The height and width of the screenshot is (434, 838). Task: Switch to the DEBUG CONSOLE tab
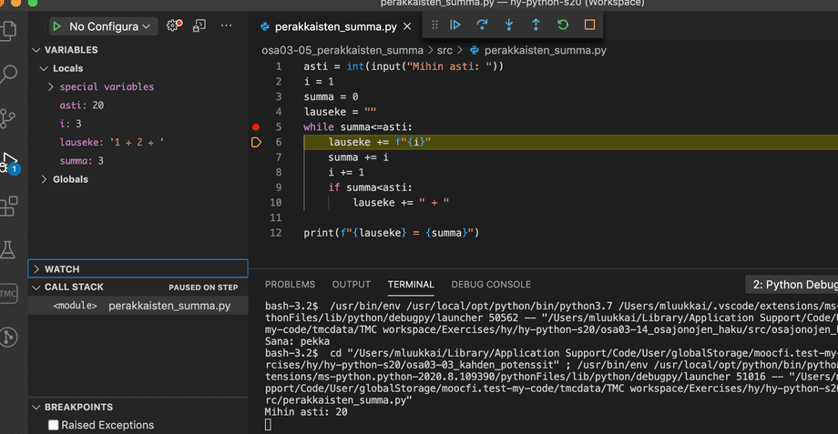point(490,285)
